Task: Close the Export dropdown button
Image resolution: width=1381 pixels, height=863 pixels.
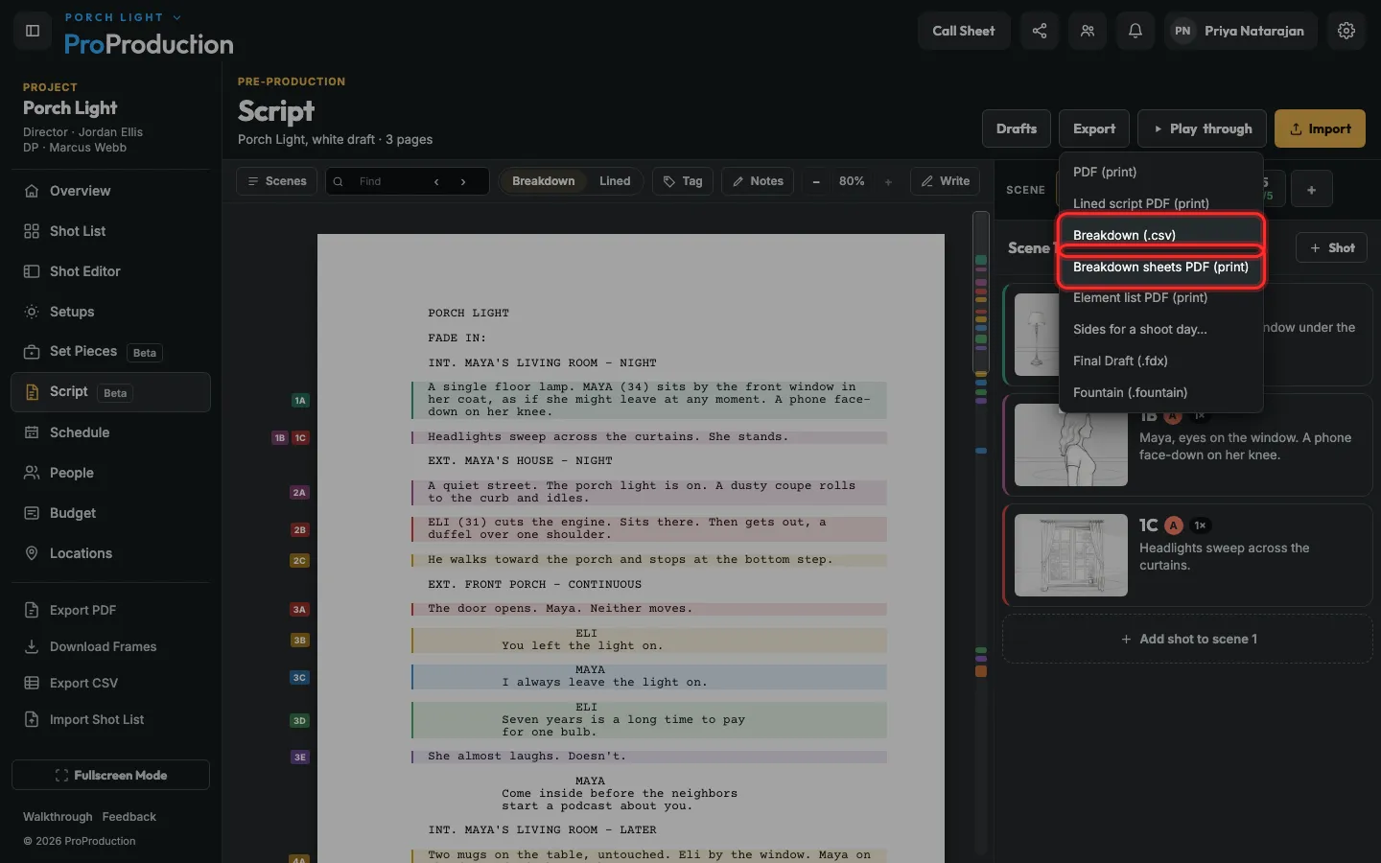Action: tap(1094, 128)
